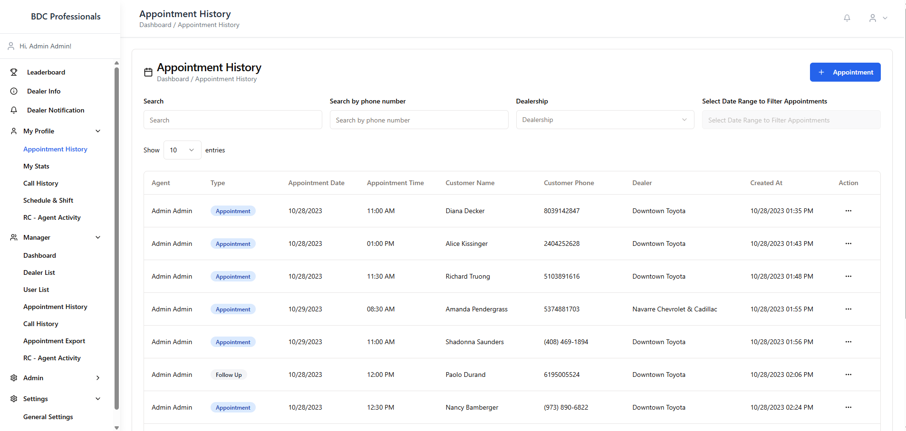906x431 pixels.
Task: Click the sidebar scrollbar thumb
Action: 116,237
